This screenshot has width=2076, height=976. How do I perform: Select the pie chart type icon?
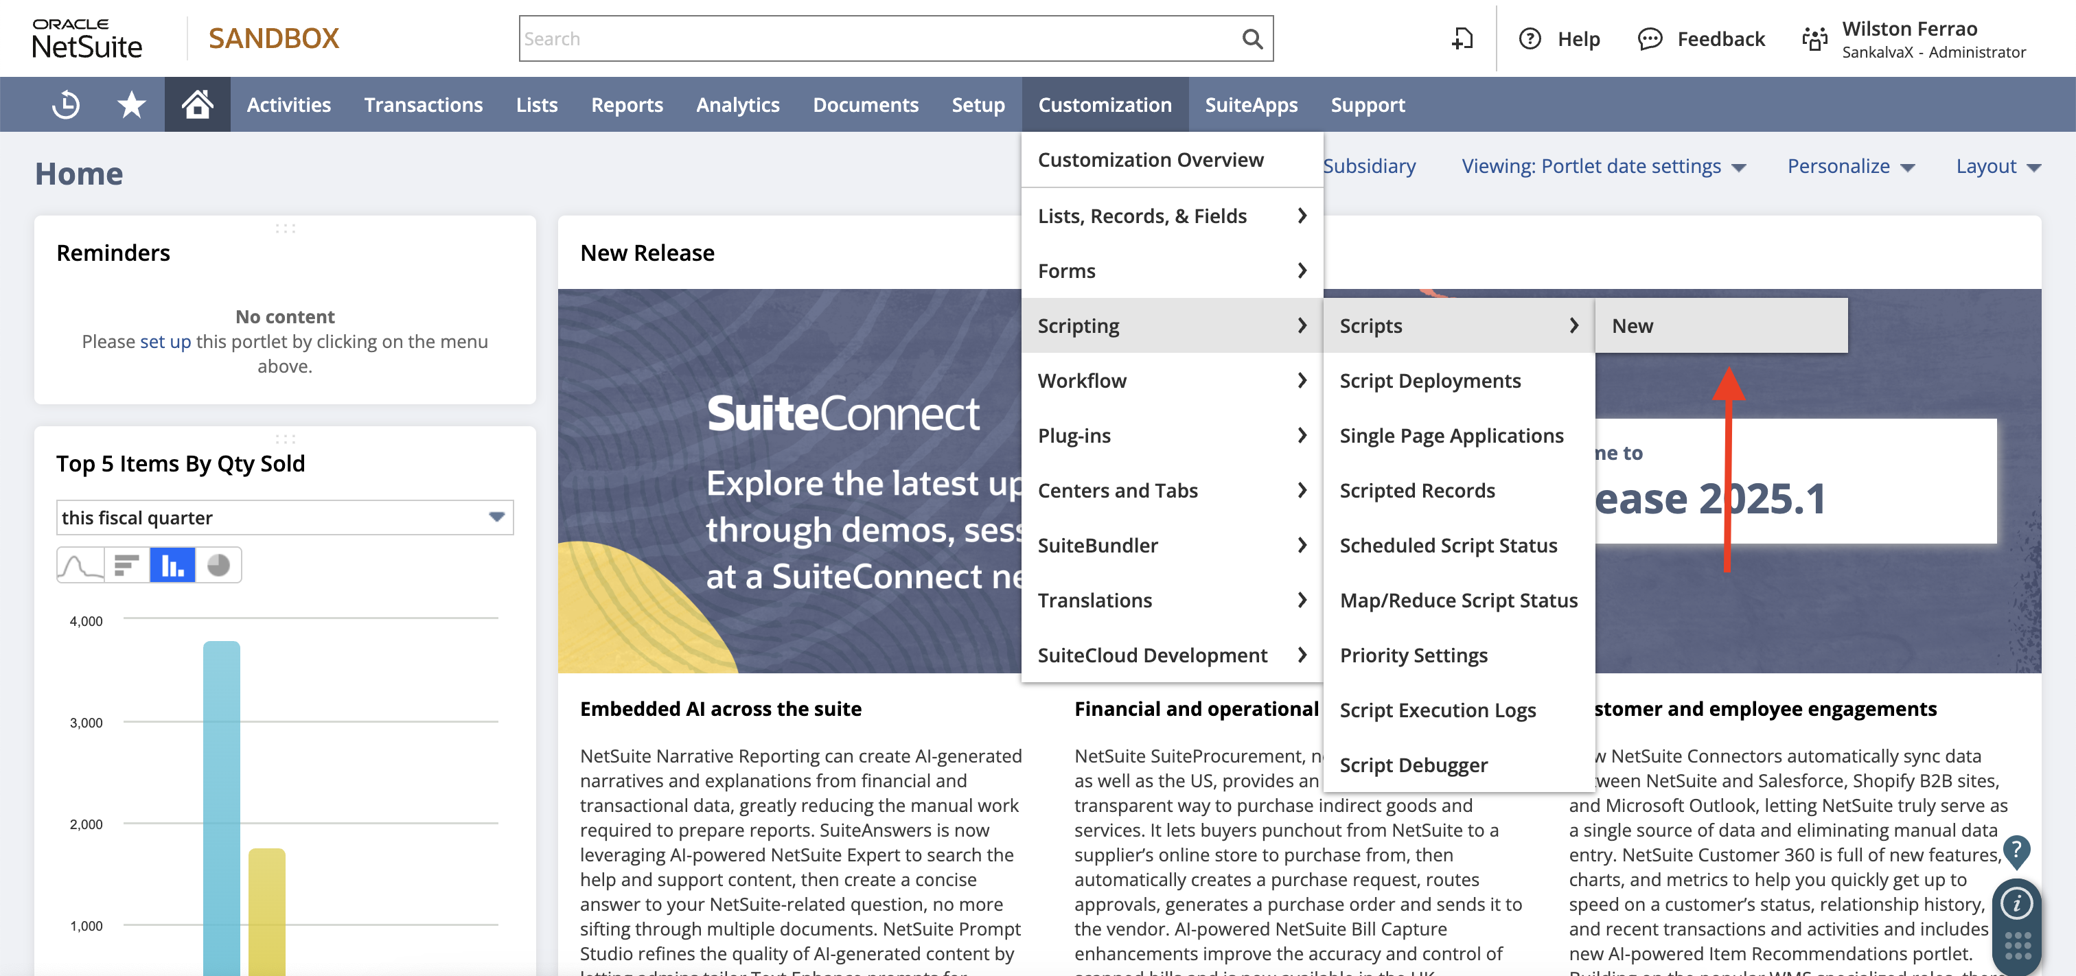[218, 565]
